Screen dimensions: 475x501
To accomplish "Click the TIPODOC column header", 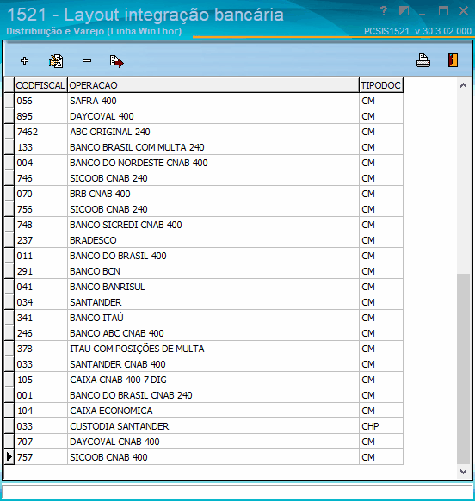I will [380, 85].
